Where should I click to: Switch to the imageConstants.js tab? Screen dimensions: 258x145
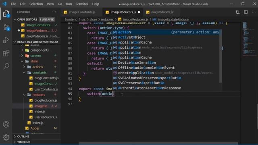(81, 12)
